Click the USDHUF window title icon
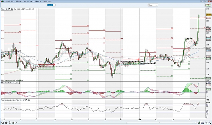The height and width of the screenshot is (125, 212). point(1,1)
